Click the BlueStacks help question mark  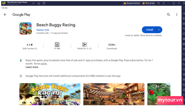(x=159, y=3)
